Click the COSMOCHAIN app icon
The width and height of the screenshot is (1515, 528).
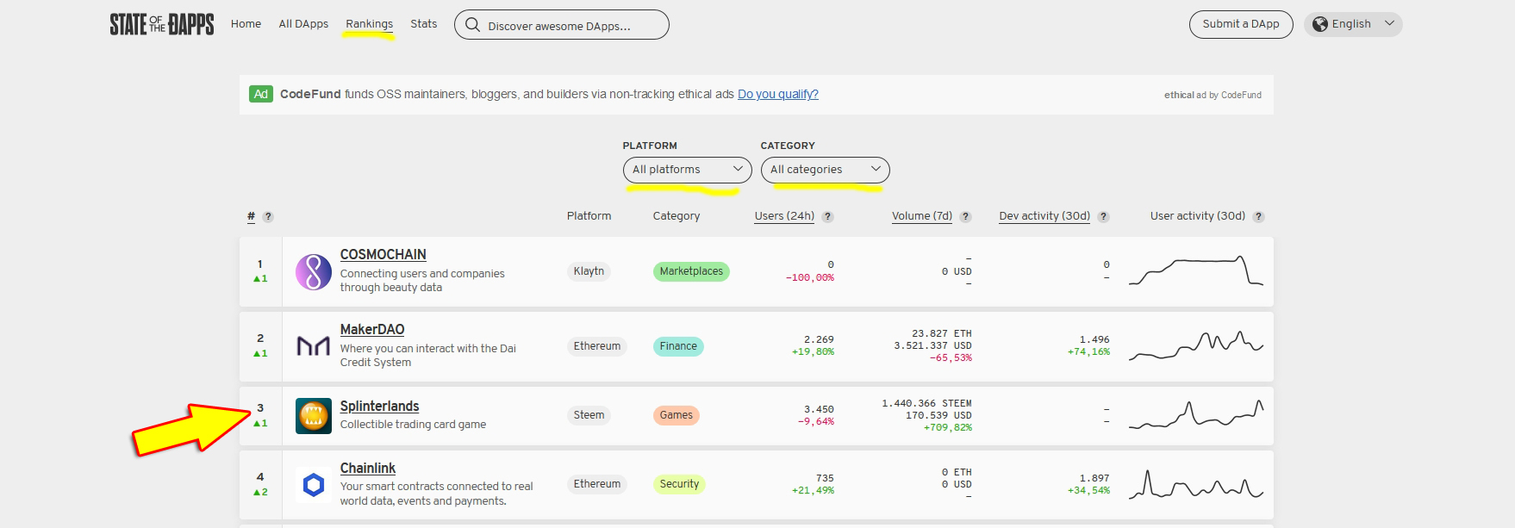coord(314,272)
